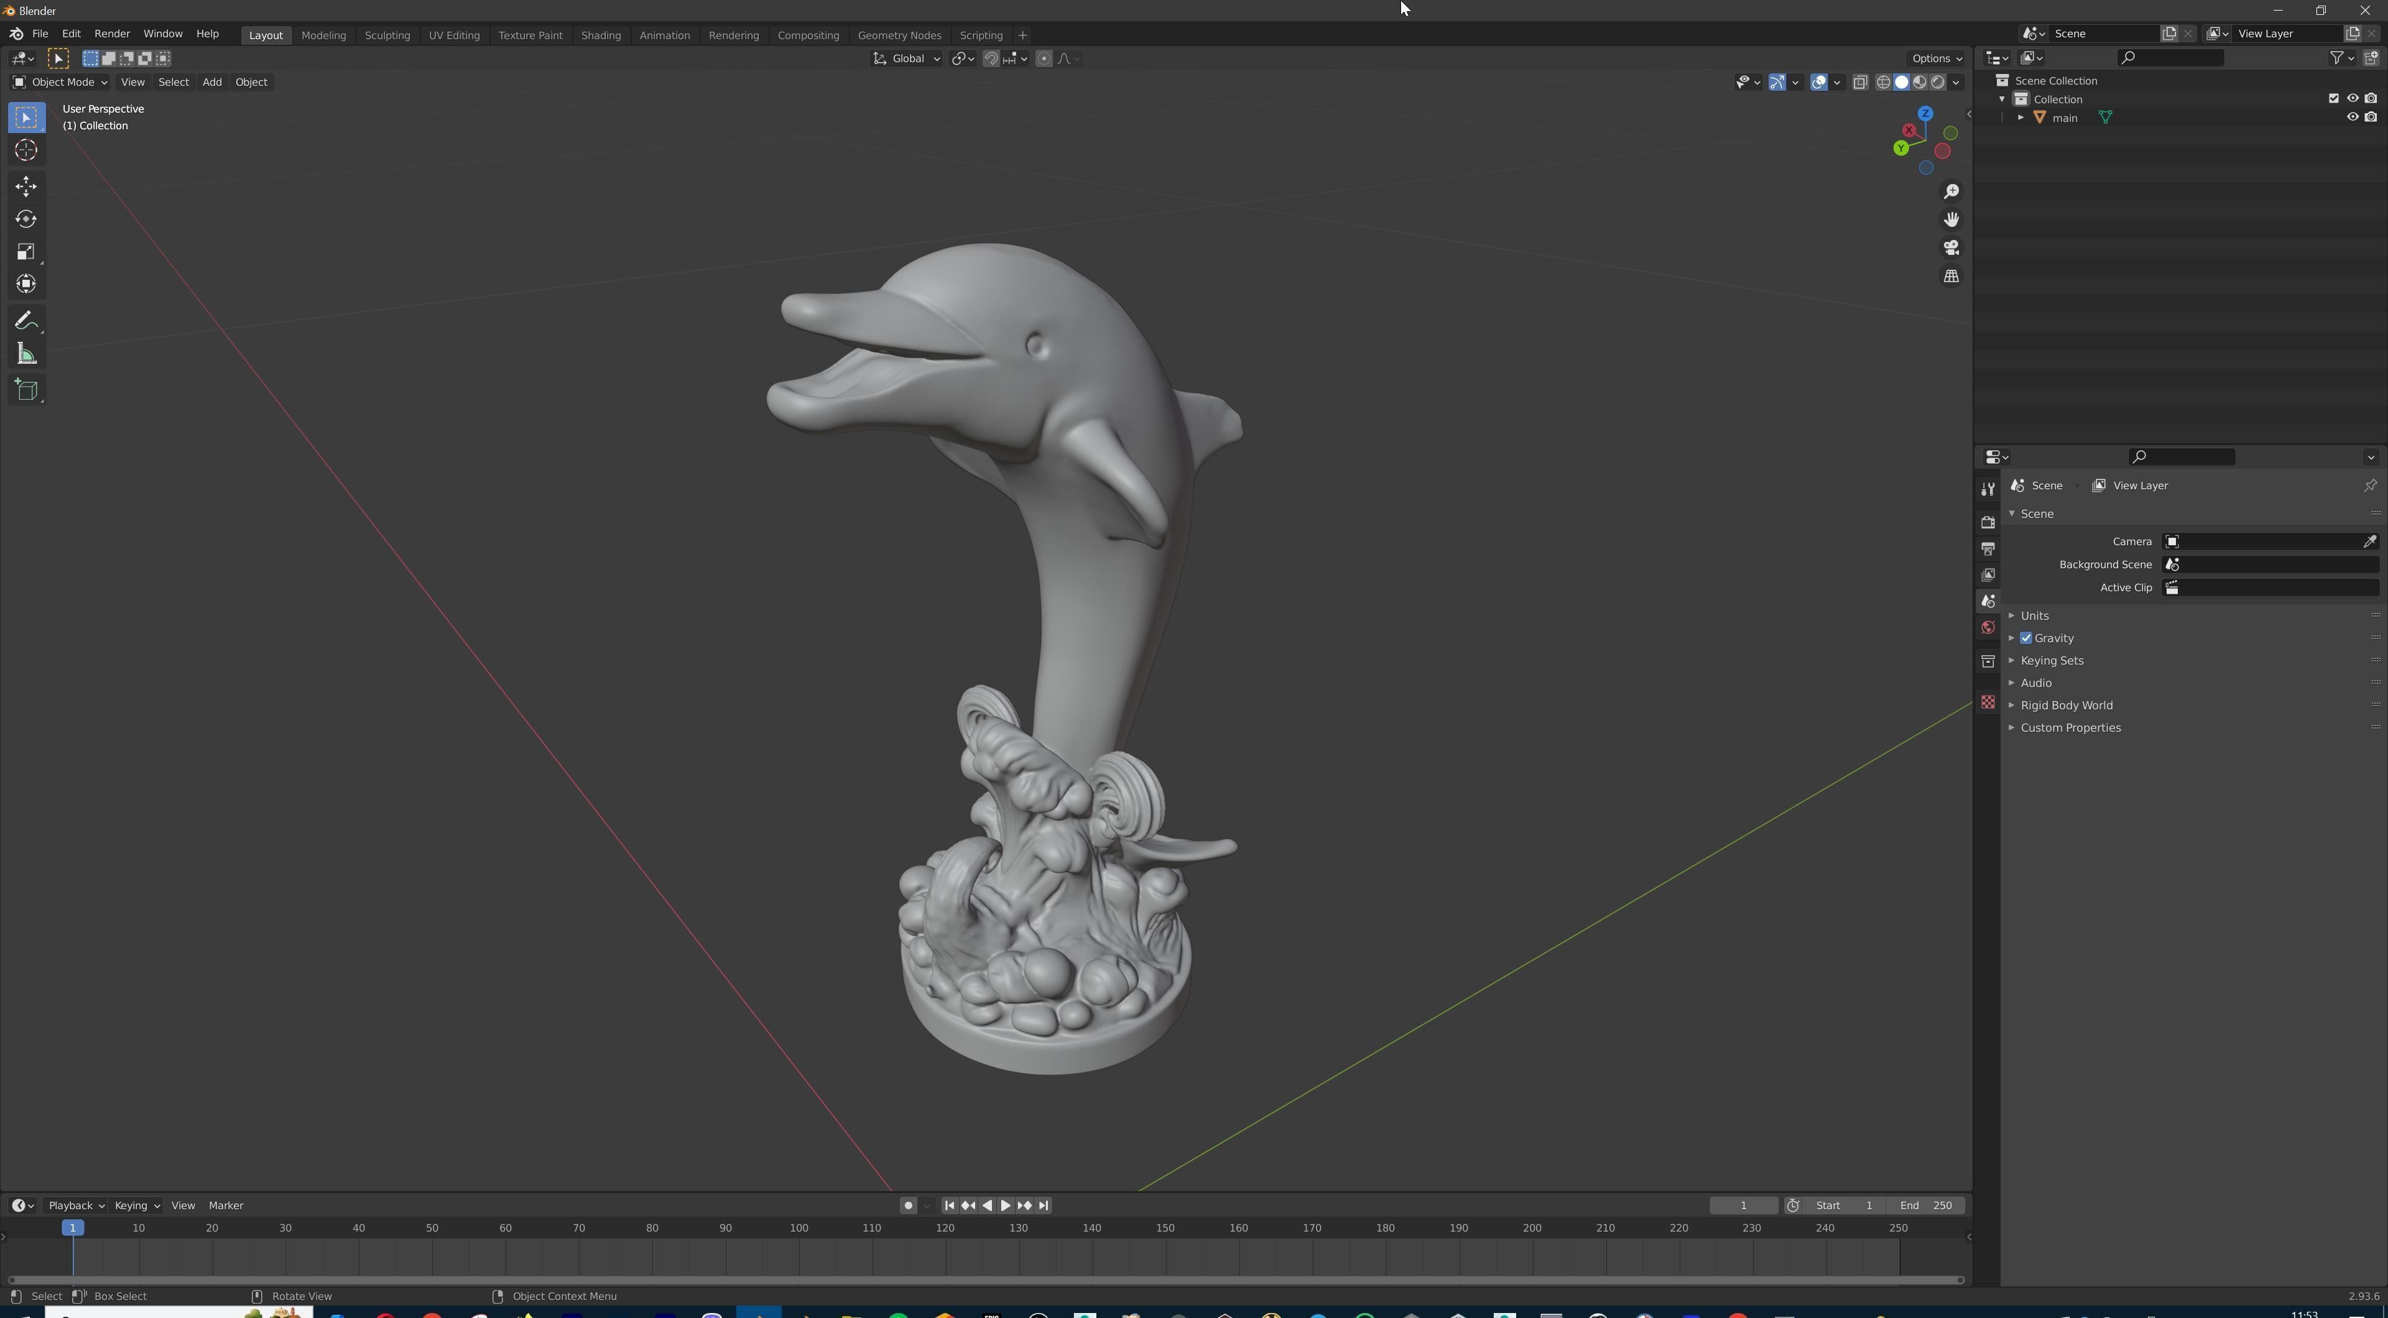Expand the main object in outliner

pos(2020,118)
